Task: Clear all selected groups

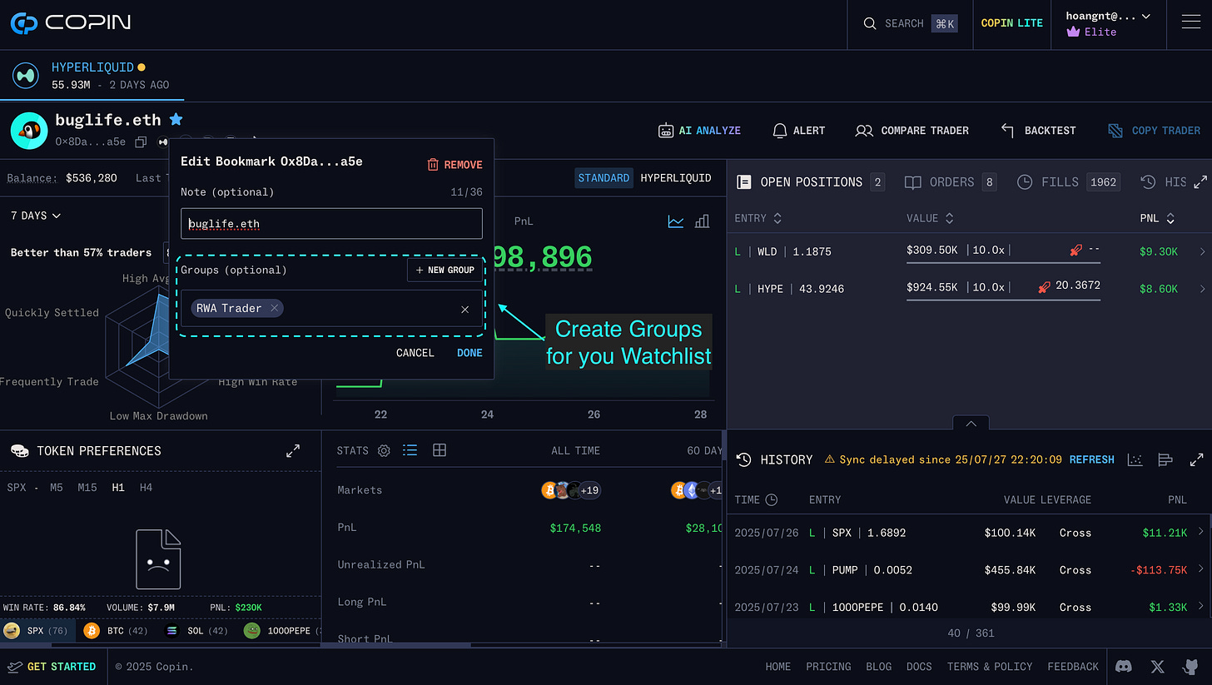Action: point(464,310)
